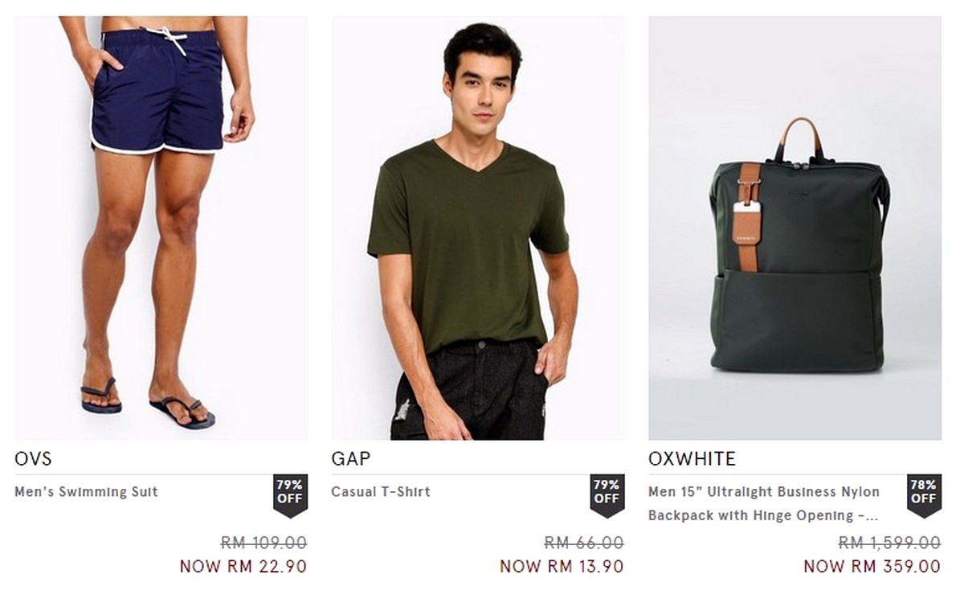Screen dimensions: 964x607
Task: Open the OXWHITE backpack product image
Action: tap(794, 228)
